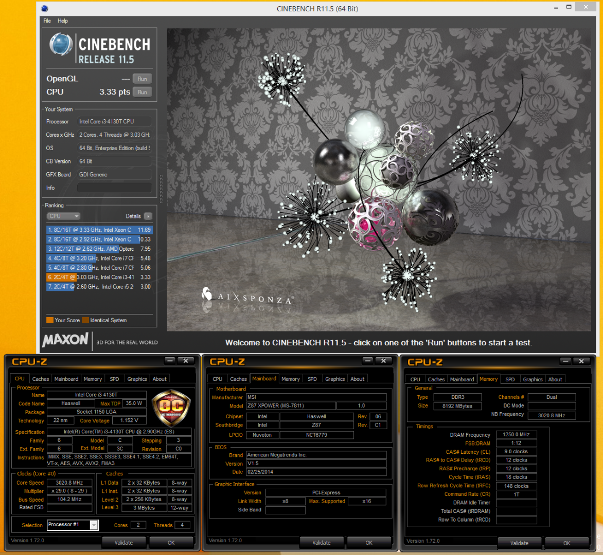Click the NB Frequency value 3020.8 MHz
Image resolution: width=603 pixels, height=555 pixels.
552,415
